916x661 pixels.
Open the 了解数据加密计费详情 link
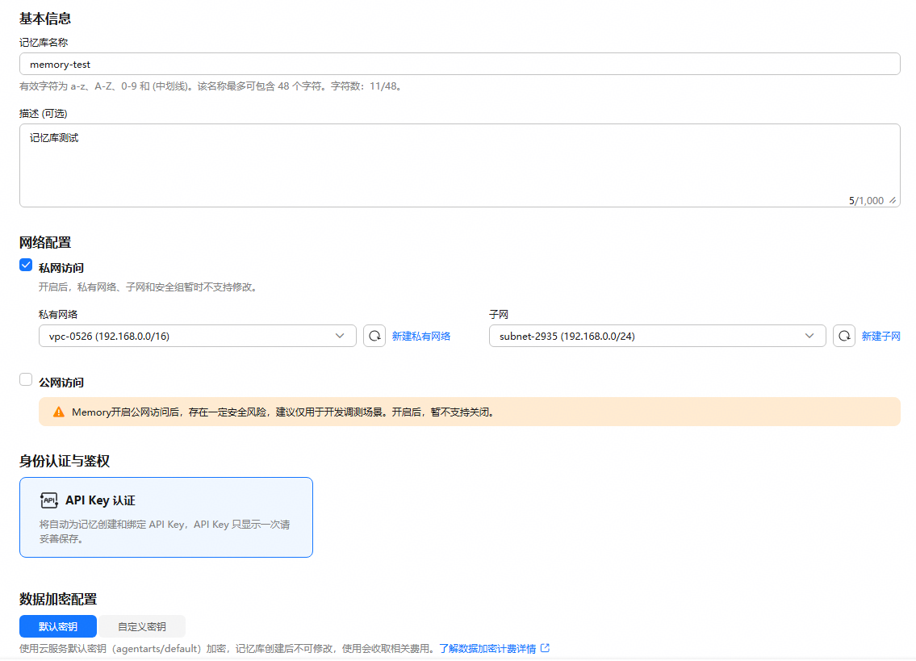pyautogui.click(x=487, y=649)
